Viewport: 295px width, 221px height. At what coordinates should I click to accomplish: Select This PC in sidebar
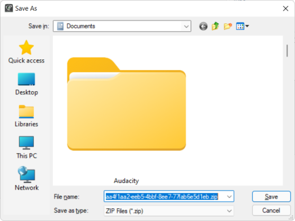coord(26,147)
